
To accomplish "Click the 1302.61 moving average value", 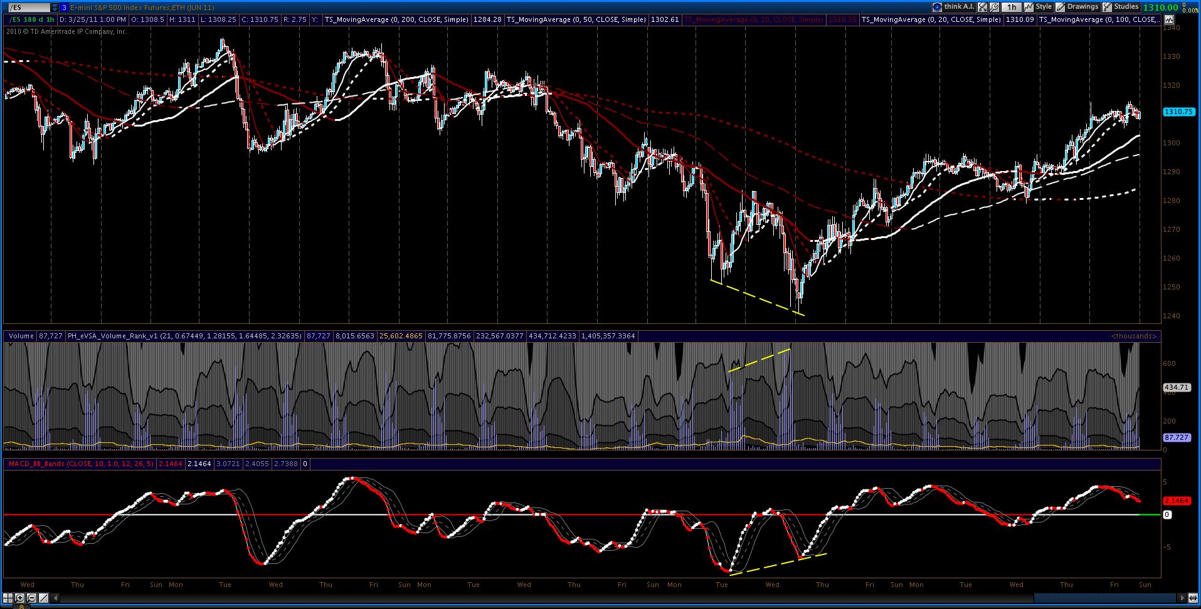I will pyautogui.click(x=665, y=19).
